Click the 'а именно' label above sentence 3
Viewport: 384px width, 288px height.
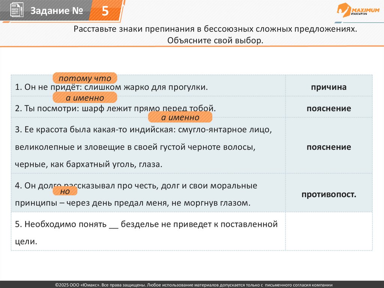tap(180, 117)
